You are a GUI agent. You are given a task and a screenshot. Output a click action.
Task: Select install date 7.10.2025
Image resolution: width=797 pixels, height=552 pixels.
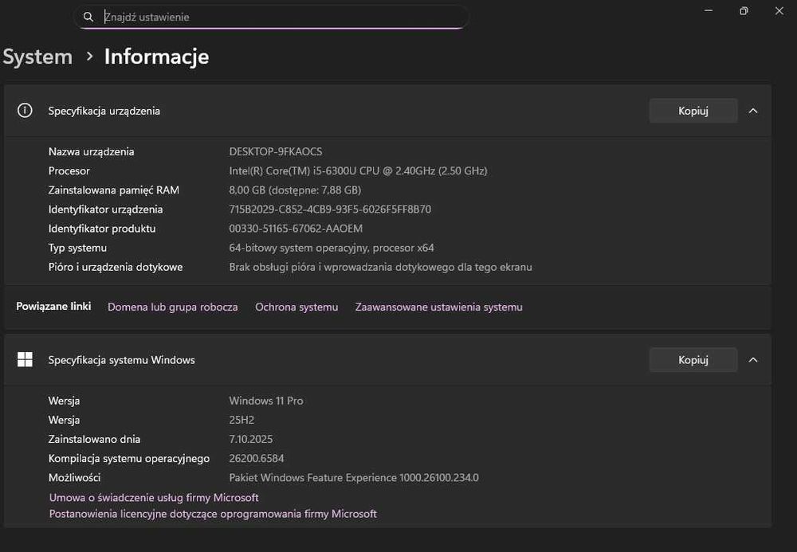click(250, 439)
